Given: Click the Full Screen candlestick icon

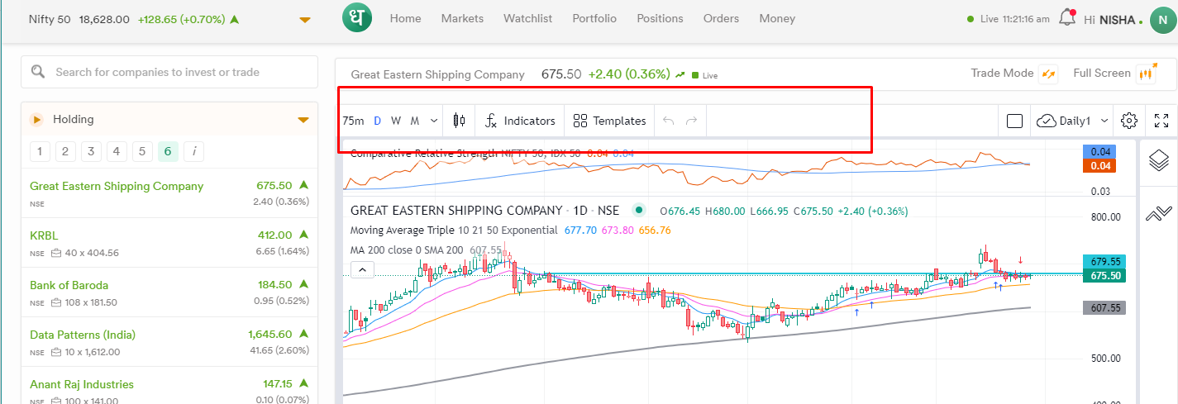Looking at the screenshot, I should (x=1147, y=74).
